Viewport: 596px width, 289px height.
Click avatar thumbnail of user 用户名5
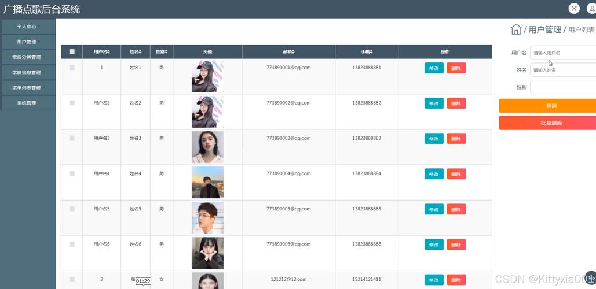pyautogui.click(x=207, y=218)
